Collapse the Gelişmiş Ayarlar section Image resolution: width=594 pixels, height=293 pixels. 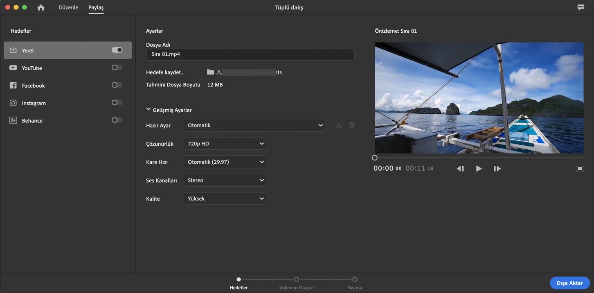click(x=148, y=110)
